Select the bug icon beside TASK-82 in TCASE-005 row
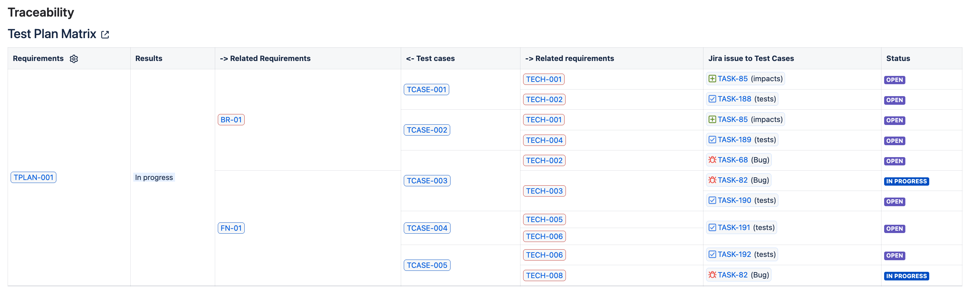Image resolution: width=970 pixels, height=297 pixels. coord(712,274)
